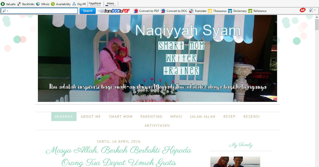The image size is (319, 167).
Task: Open the Masya Allah Berkah Berbakti post
Action: pyautogui.click(x=119, y=156)
